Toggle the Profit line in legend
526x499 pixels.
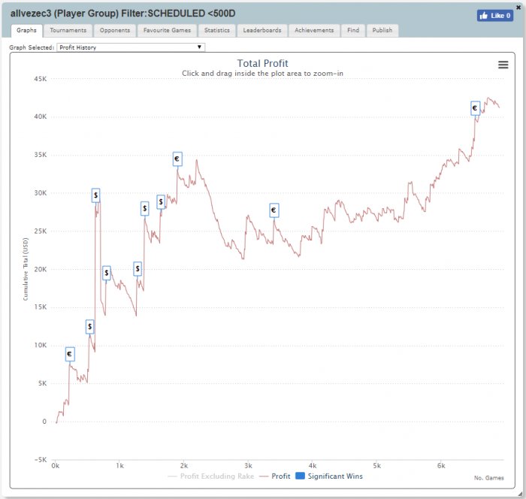click(276, 476)
